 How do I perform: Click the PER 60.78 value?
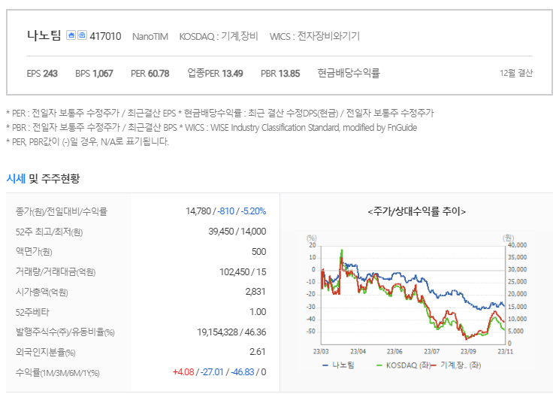pos(150,74)
